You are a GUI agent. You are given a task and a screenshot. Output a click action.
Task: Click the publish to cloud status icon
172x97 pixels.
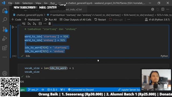tap(43, 90)
